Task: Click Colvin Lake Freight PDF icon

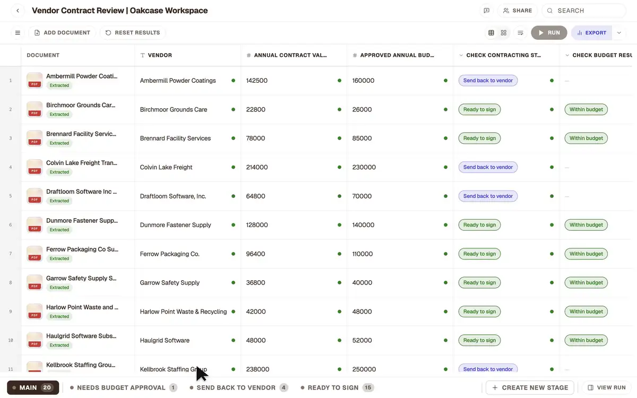Action: (35, 167)
